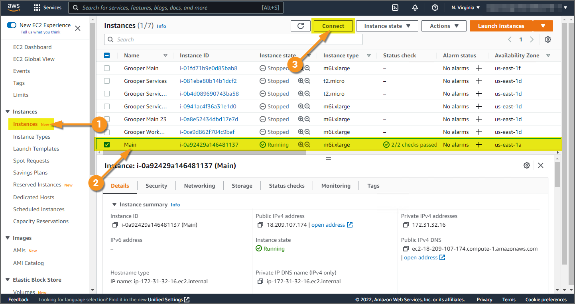
Task: Add alarm for the Main instance
Action: coord(479,145)
